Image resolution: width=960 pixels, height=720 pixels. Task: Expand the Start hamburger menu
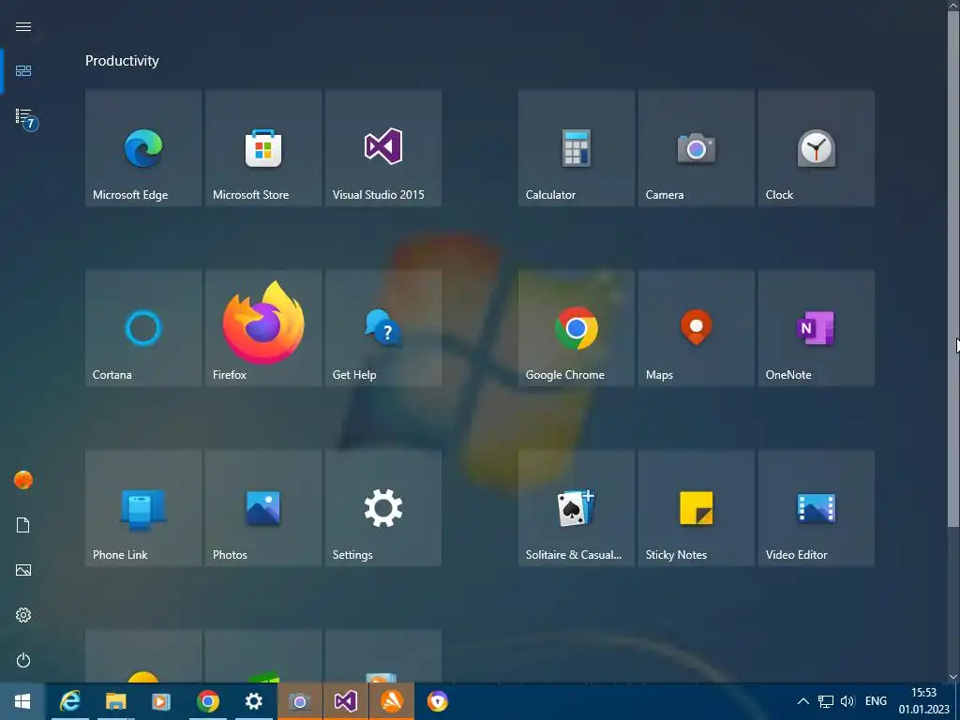(x=23, y=26)
